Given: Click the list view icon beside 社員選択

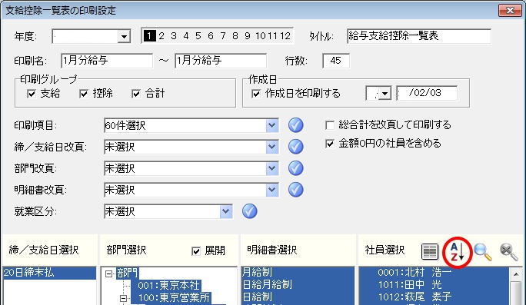Looking at the screenshot, I should [x=430, y=252].
